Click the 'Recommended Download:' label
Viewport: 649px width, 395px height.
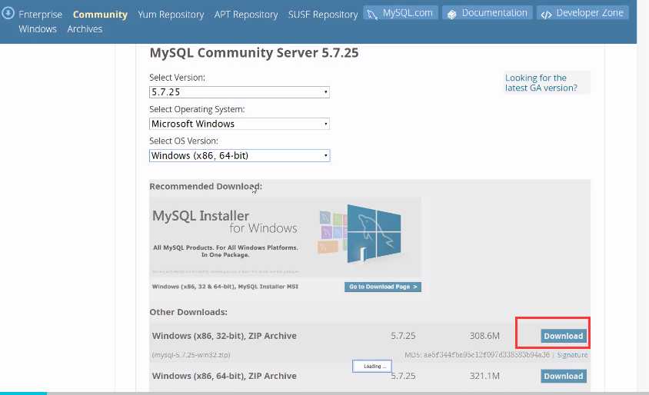point(206,186)
